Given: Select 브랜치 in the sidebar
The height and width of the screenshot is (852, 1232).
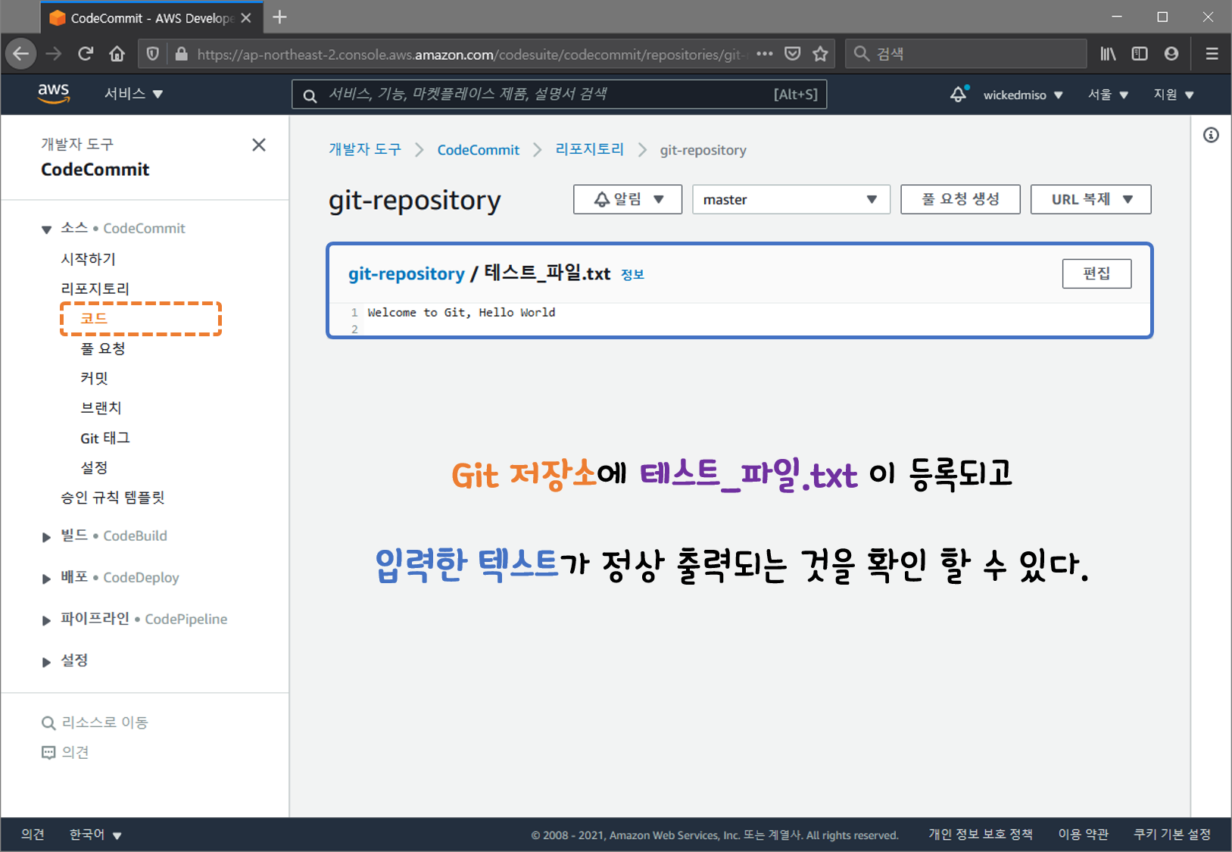Looking at the screenshot, I should (x=101, y=407).
